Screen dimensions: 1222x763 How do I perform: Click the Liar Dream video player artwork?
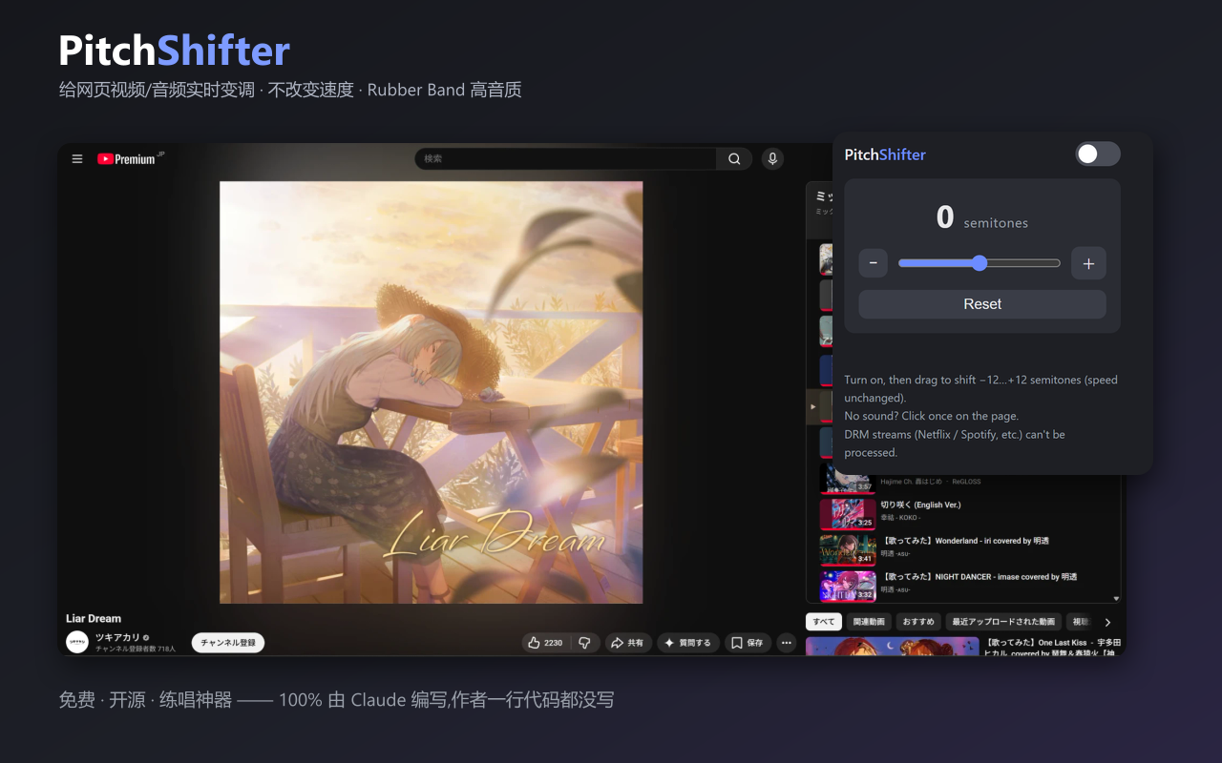[431, 392]
